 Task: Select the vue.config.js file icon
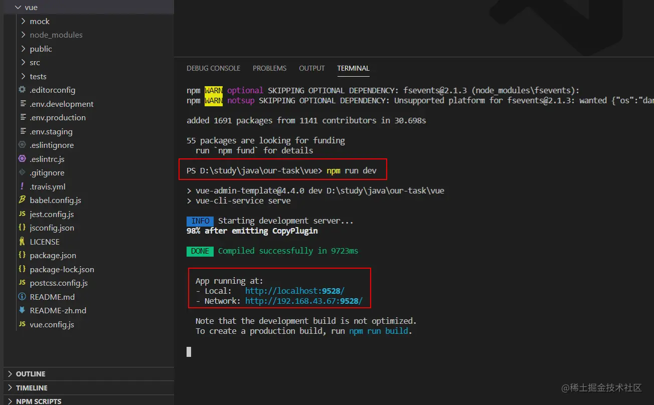[x=22, y=324]
